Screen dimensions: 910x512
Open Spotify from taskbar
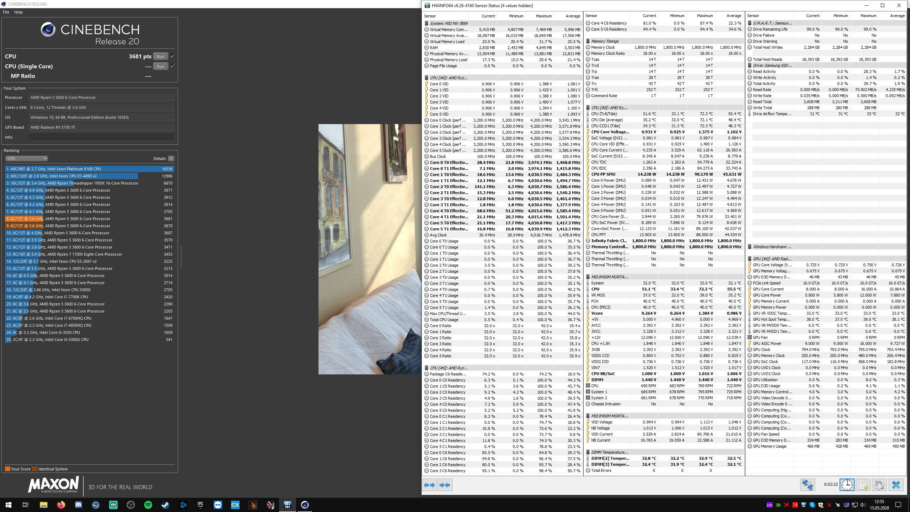tap(148, 505)
